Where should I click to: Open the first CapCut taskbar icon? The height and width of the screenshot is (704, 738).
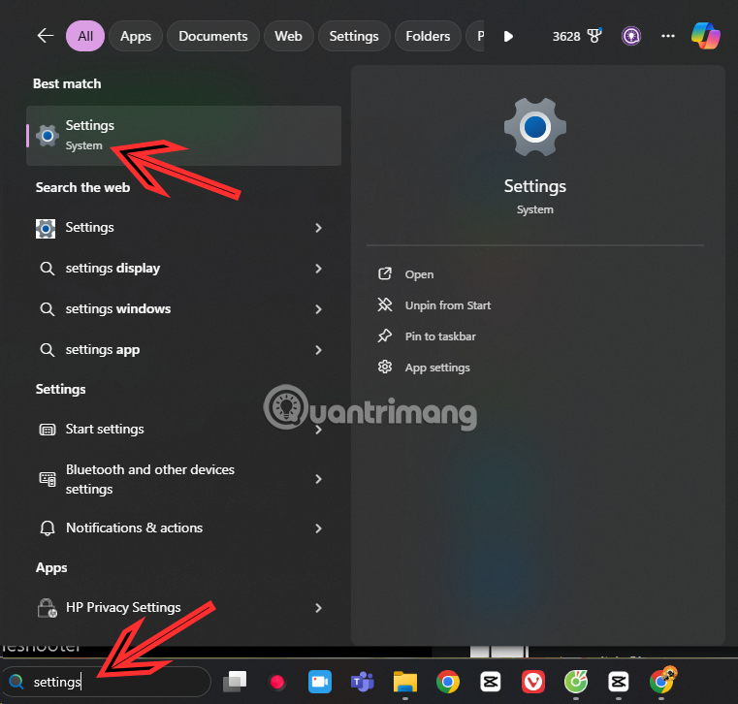(x=491, y=682)
